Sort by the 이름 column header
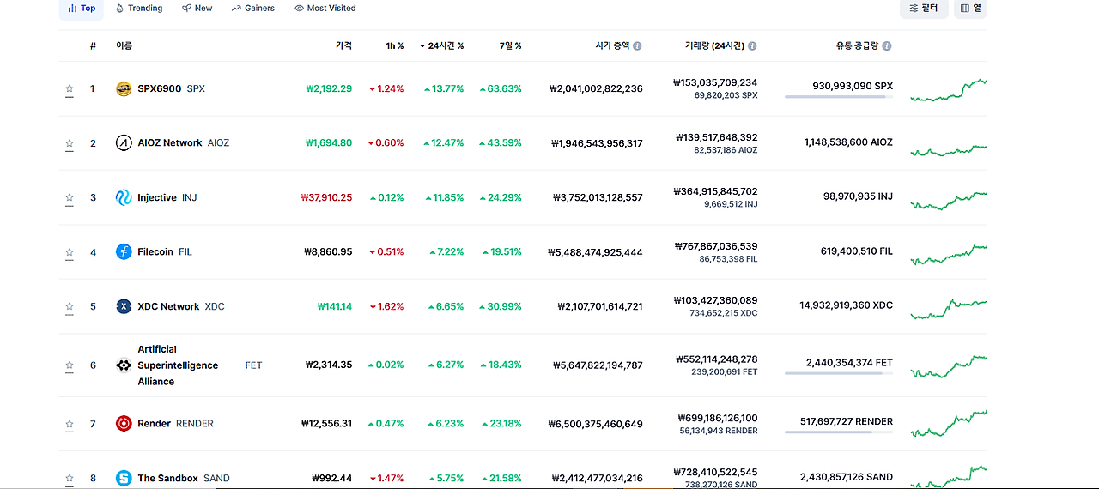This screenshot has width=1099, height=489. click(124, 46)
